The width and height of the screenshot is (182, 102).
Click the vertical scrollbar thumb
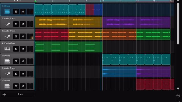[x=178, y=24]
